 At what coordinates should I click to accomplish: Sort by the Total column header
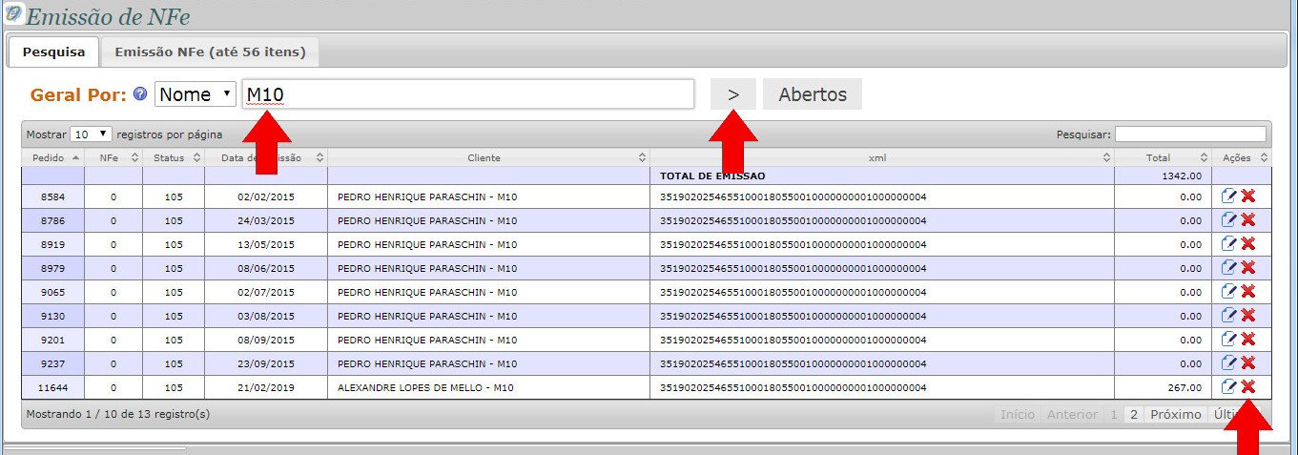pos(1163,157)
